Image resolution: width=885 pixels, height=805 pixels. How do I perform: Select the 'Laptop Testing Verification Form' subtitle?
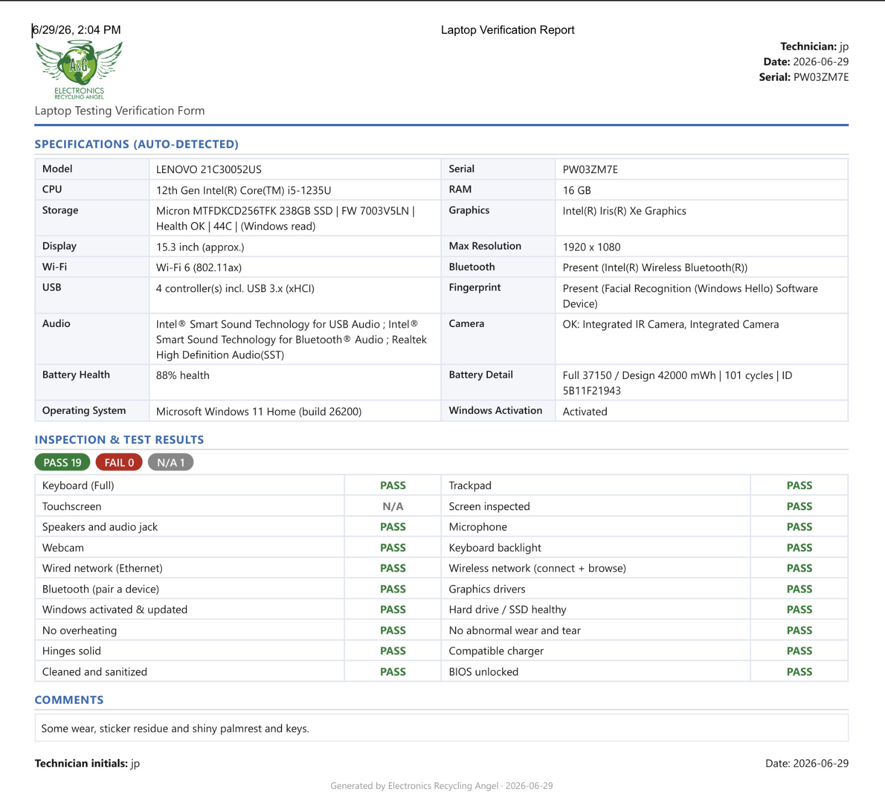coord(119,111)
